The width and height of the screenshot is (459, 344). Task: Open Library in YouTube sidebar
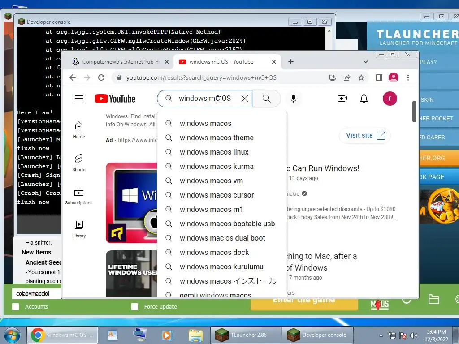click(x=79, y=229)
